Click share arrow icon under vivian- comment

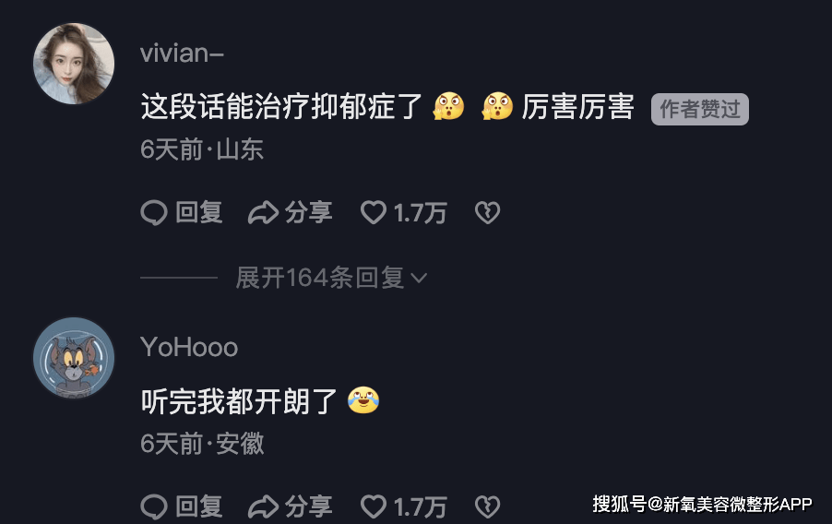[263, 213]
